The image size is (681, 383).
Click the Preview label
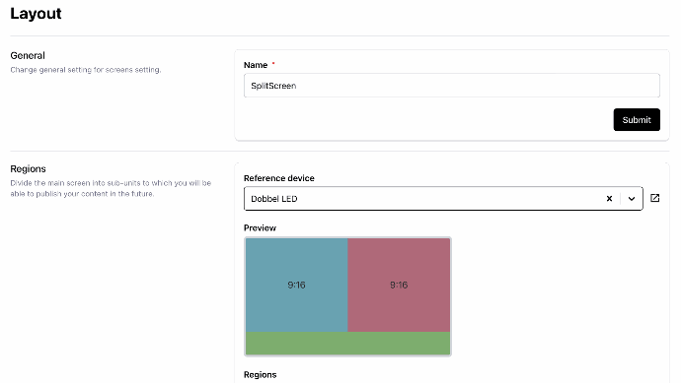260,227
